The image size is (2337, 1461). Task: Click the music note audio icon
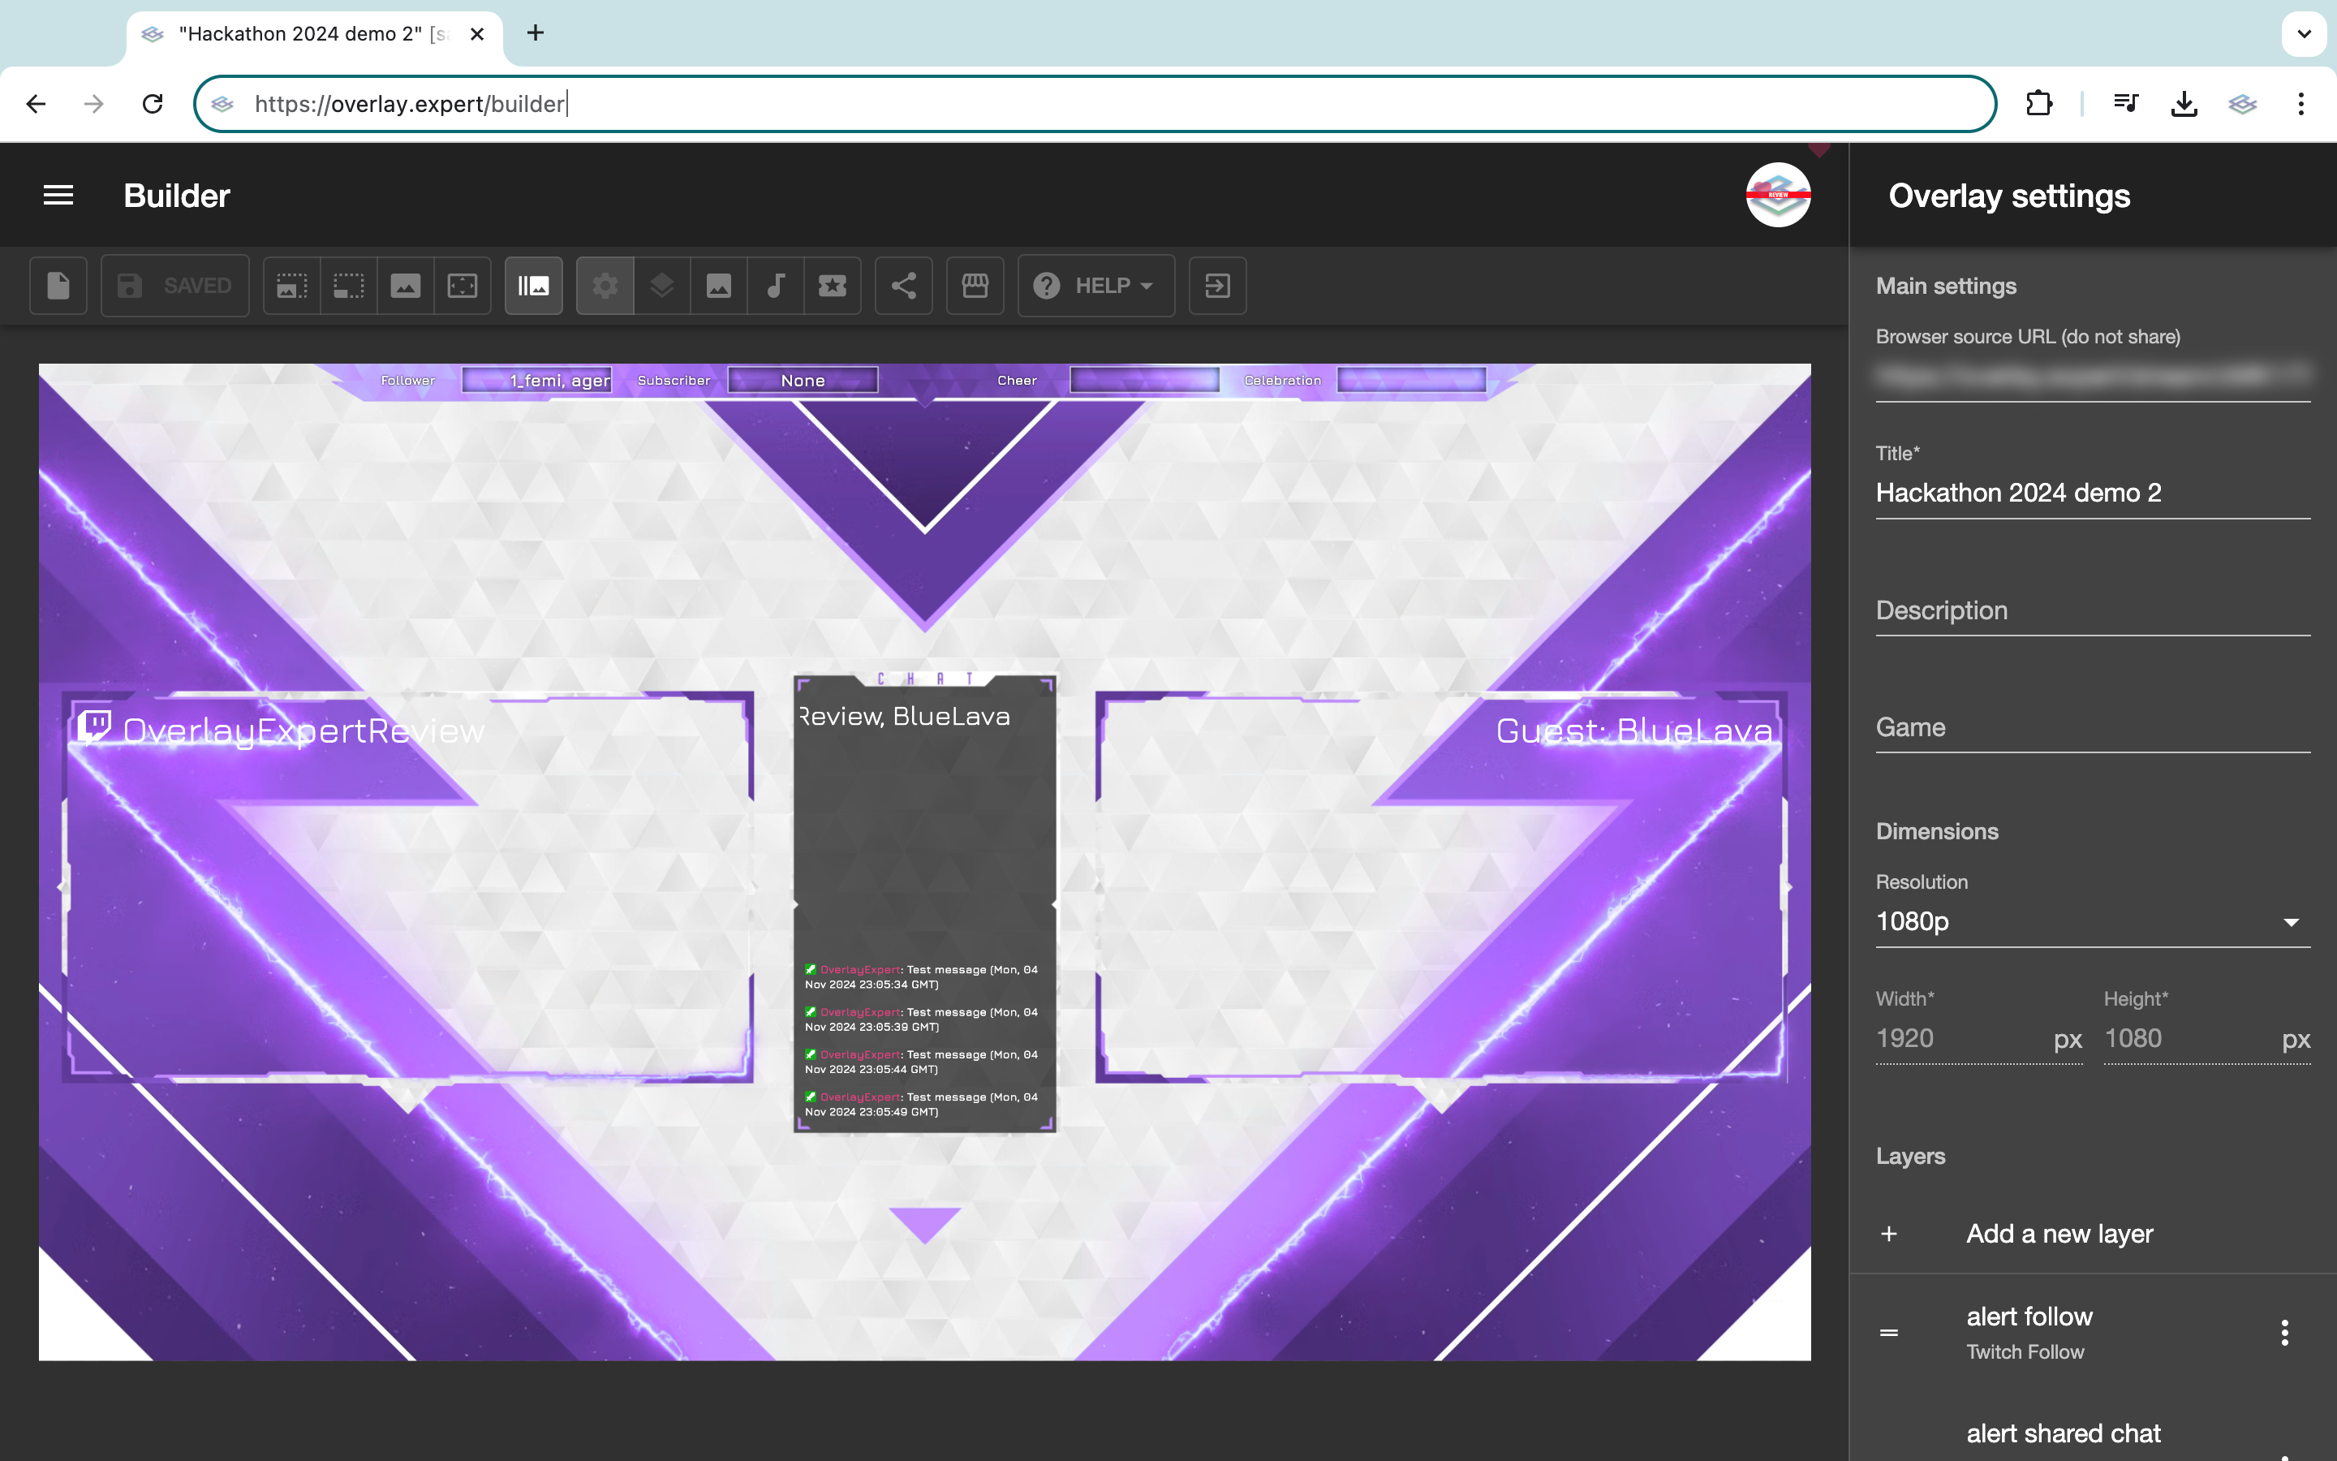[x=776, y=285]
